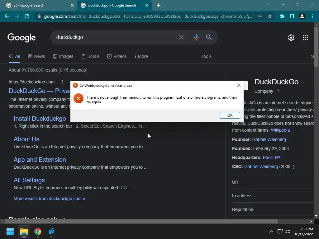Expand the Ip address section
Viewport: 319px width, 239px height.
pyautogui.click(x=273, y=196)
